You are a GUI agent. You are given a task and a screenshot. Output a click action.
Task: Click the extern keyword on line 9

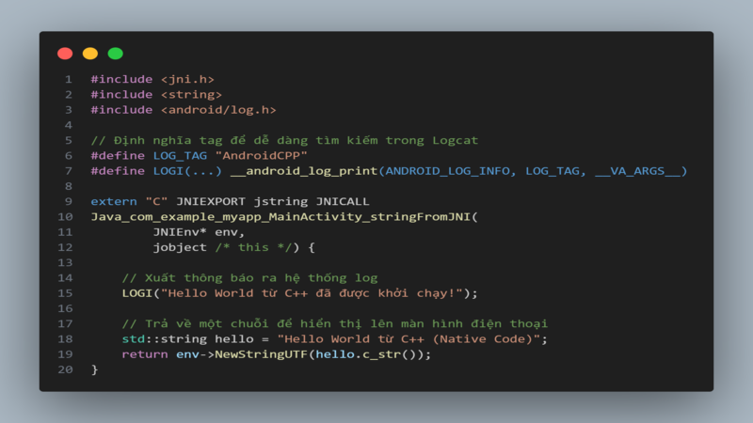click(x=114, y=201)
